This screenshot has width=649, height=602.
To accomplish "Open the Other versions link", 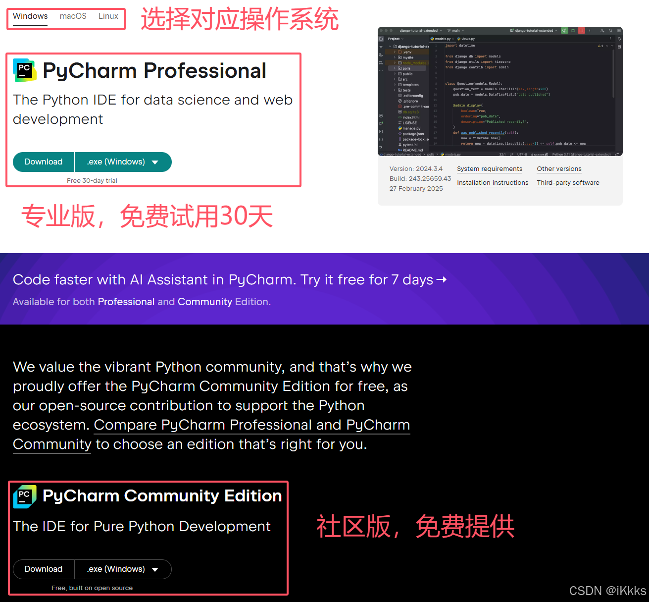I will coord(559,169).
